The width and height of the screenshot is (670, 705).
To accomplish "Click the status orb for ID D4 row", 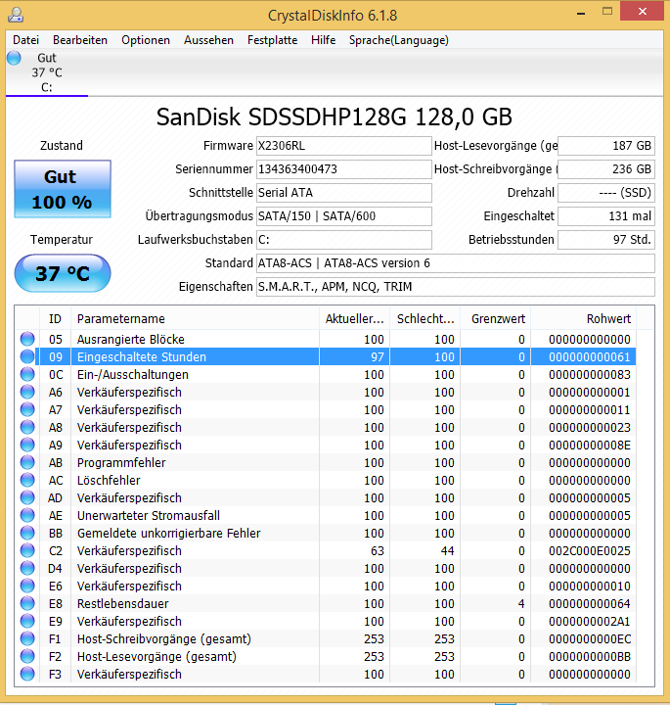I will (27, 568).
